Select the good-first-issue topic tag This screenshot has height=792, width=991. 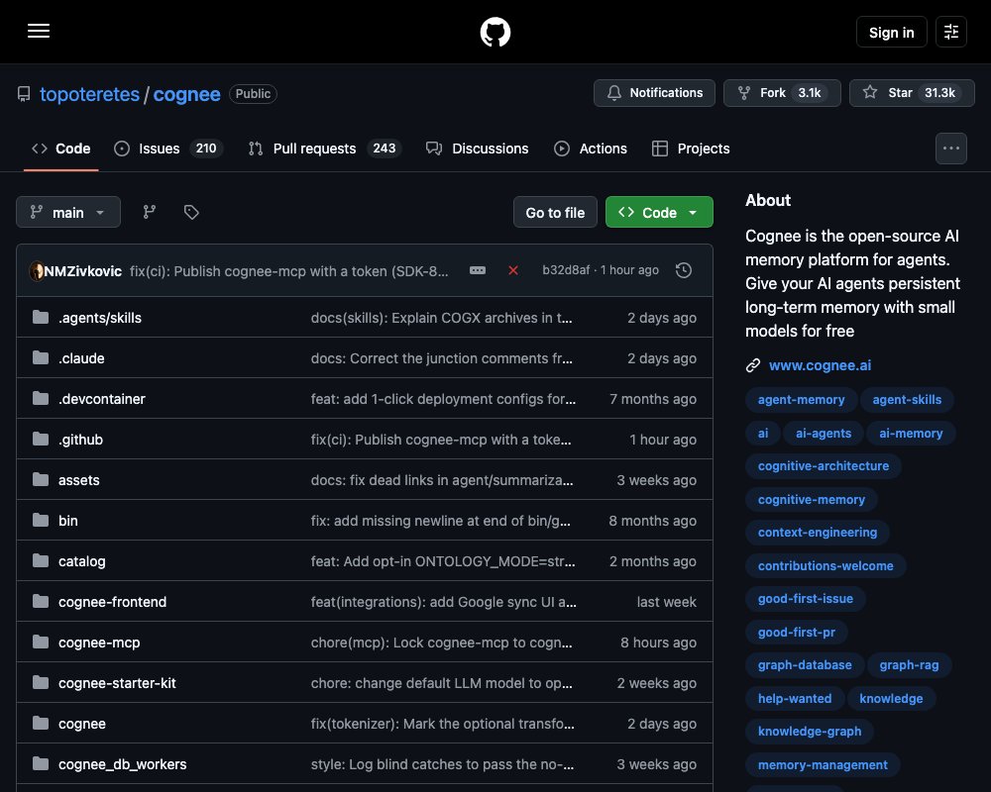point(805,599)
